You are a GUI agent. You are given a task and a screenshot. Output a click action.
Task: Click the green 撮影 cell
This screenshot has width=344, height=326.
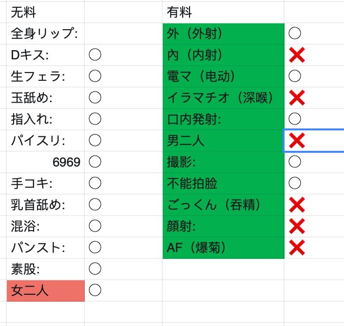223,162
